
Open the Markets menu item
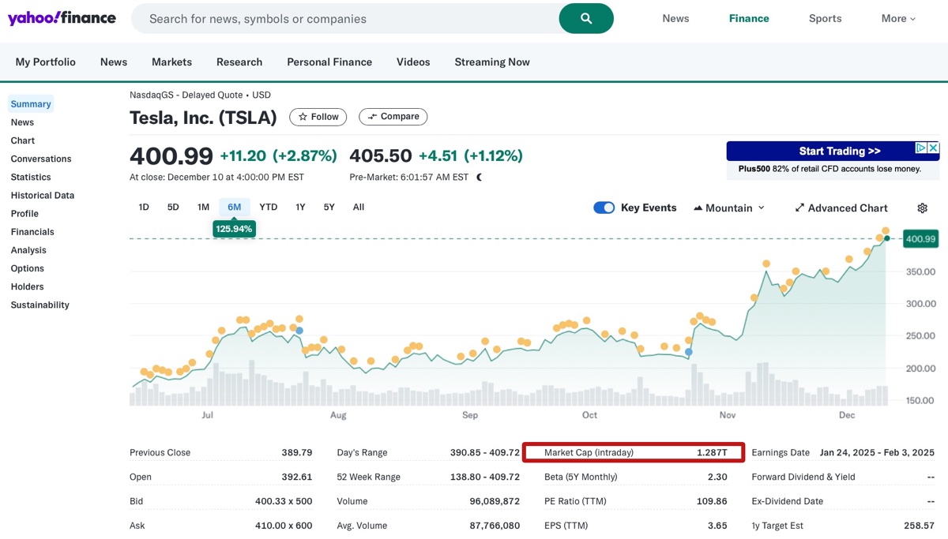171,62
